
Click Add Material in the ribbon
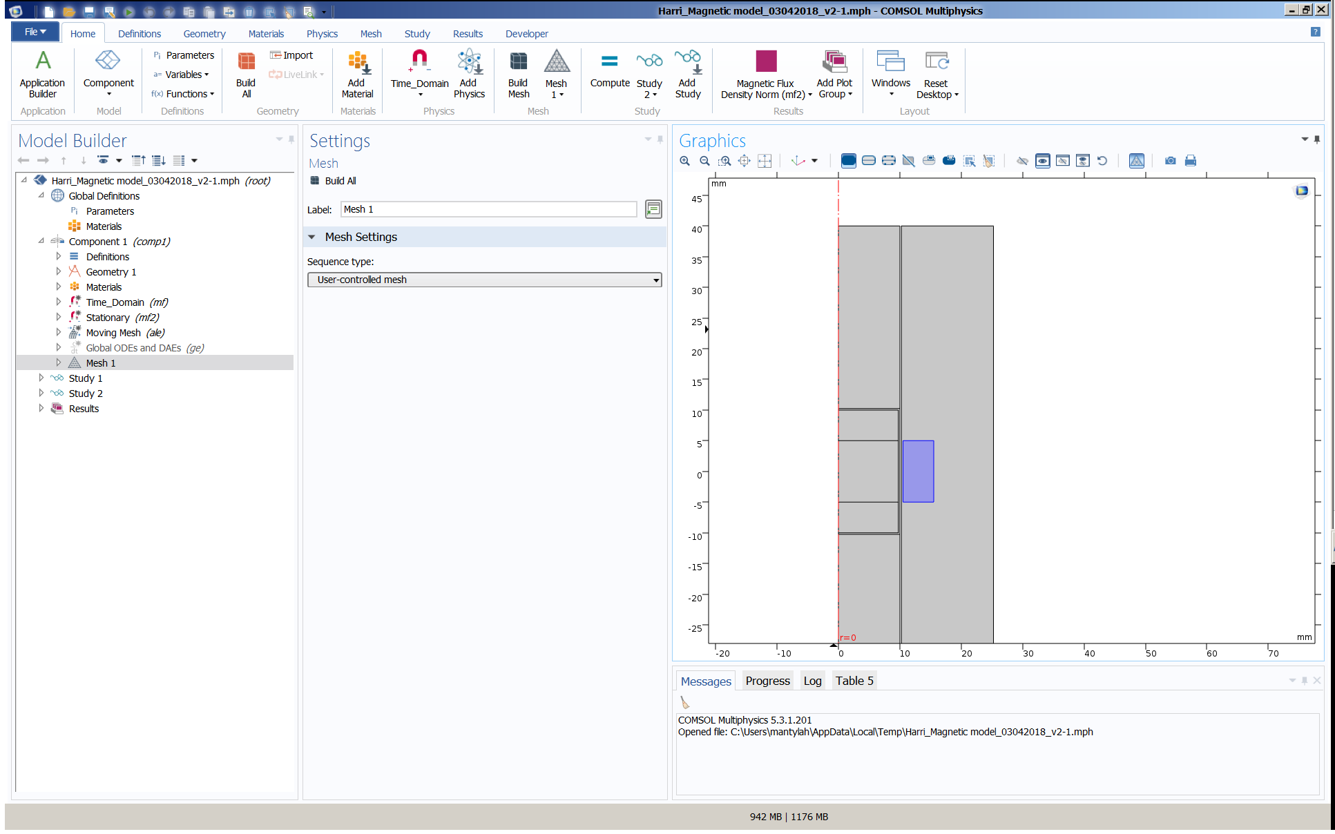point(356,73)
